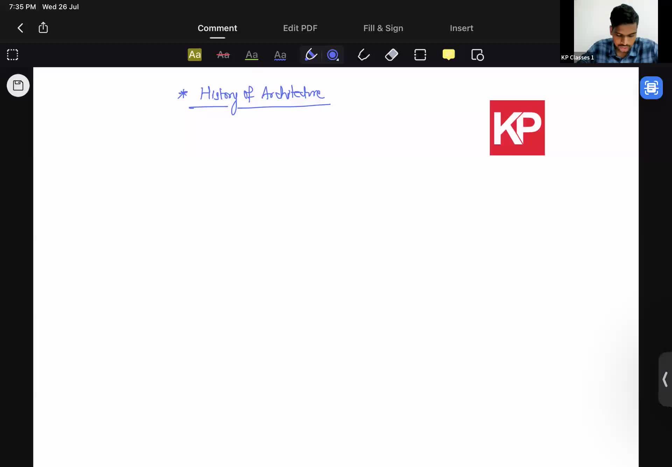672x467 pixels.
Task: Open the Edit PDF tab
Action: point(300,28)
